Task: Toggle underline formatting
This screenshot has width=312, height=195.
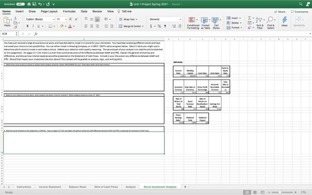Action: 39,26
